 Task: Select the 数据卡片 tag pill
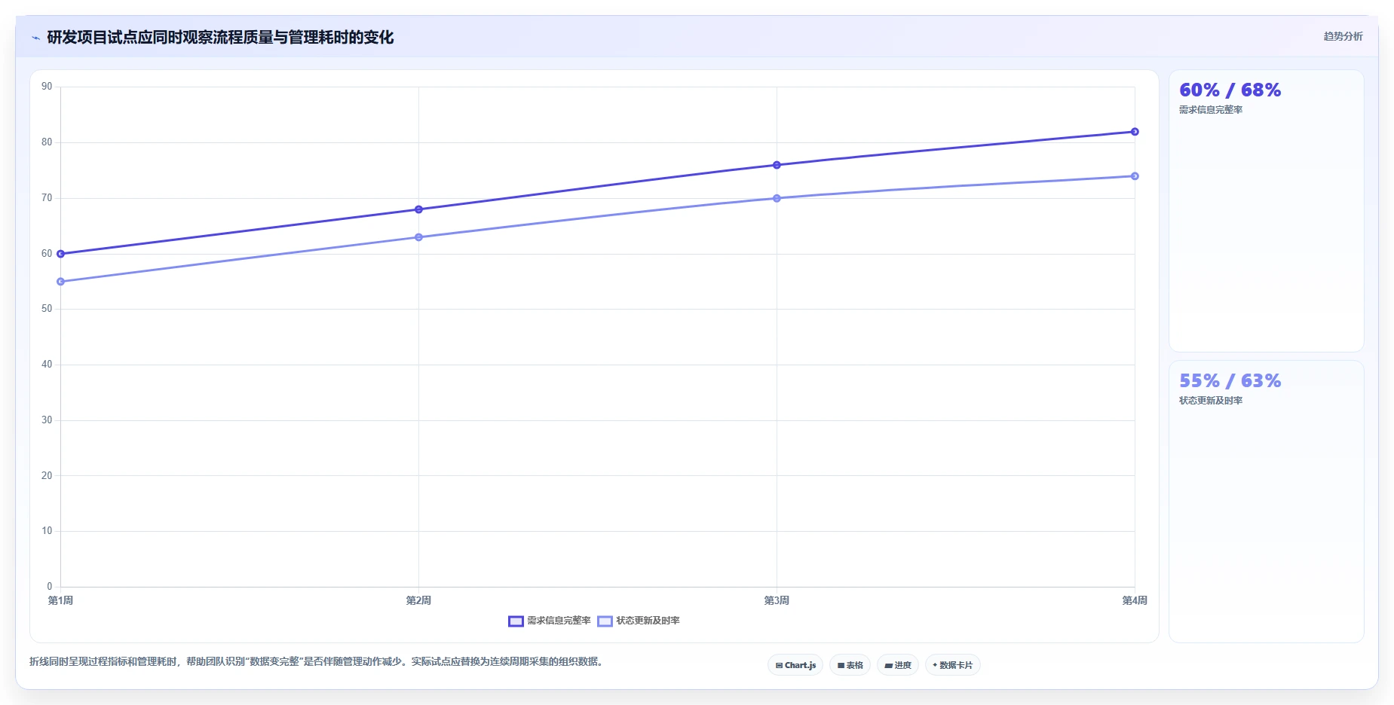pyautogui.click(x=952, y=665)
